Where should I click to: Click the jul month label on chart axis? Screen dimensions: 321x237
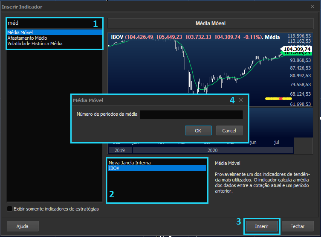coord(277,142)
